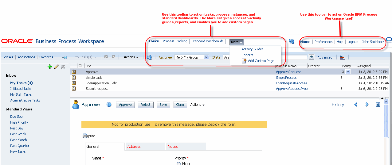Open the State combo box

(226, 57)
